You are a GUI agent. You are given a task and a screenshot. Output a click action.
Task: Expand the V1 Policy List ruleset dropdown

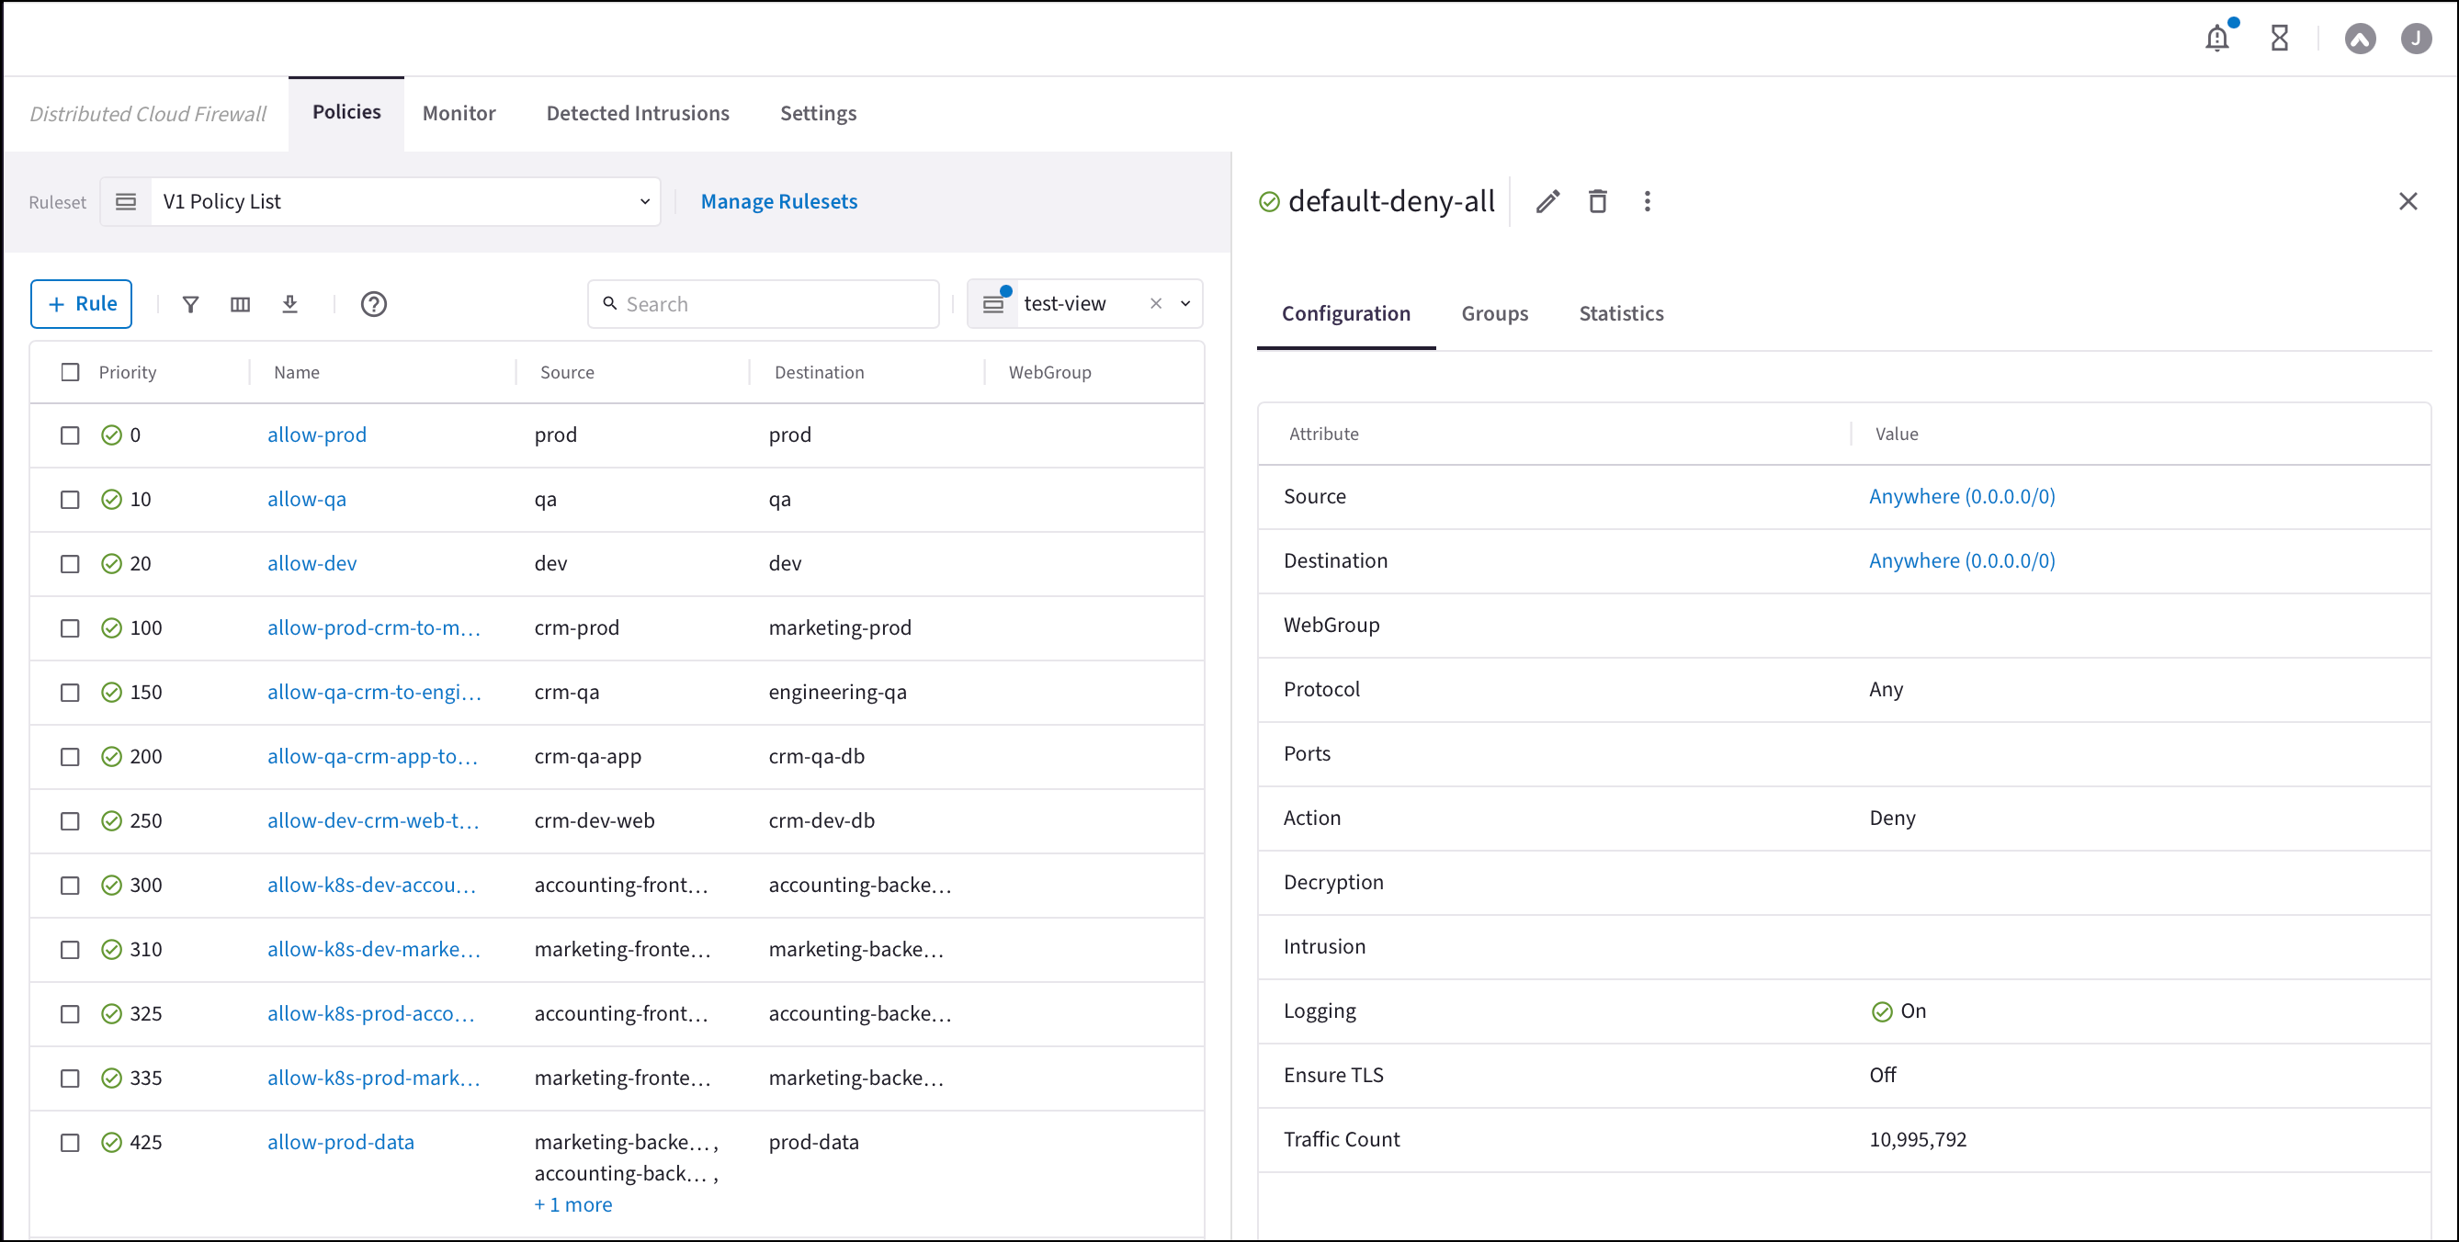(644, 201)
